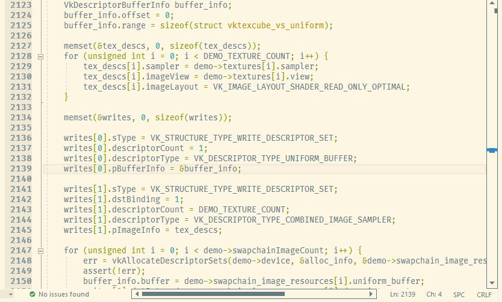Click VK_IMAGE_LAYOUT_SHADER_READ_ONLY_OPTIMAL constant
502x302 pixels.
pos(309,87)
